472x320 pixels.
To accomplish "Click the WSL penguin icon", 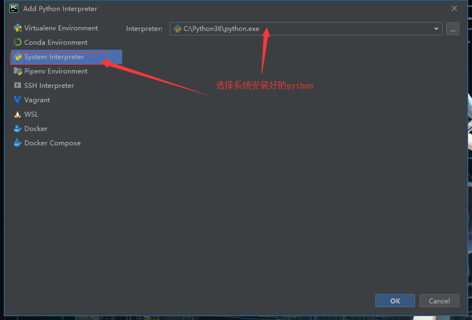I will click(x=18, y=114).
